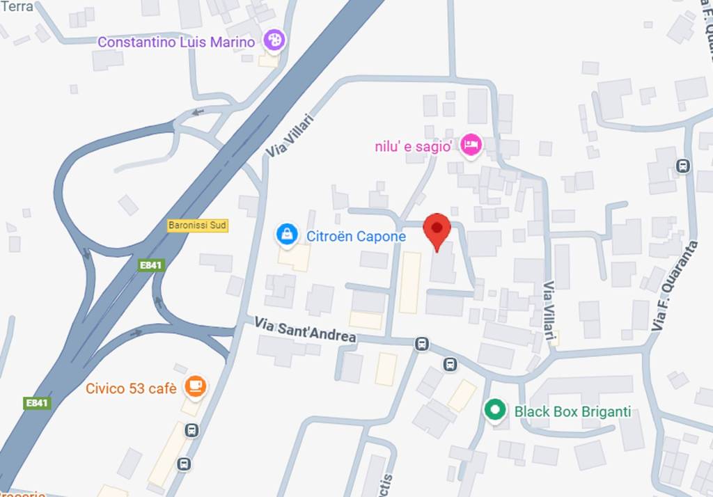Click the Black Box Briganti label

point(572,412)
